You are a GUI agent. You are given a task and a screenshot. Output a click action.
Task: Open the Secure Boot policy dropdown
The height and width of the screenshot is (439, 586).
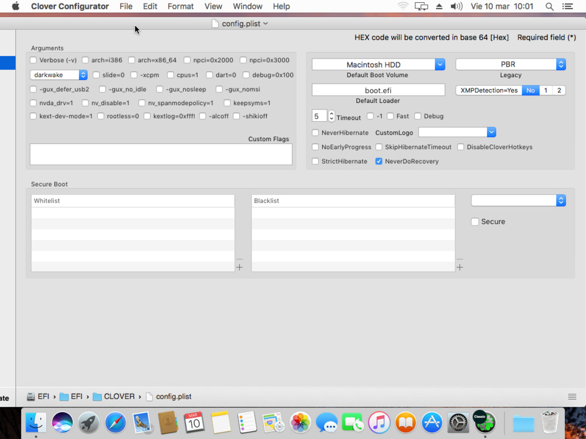[519, 200]
